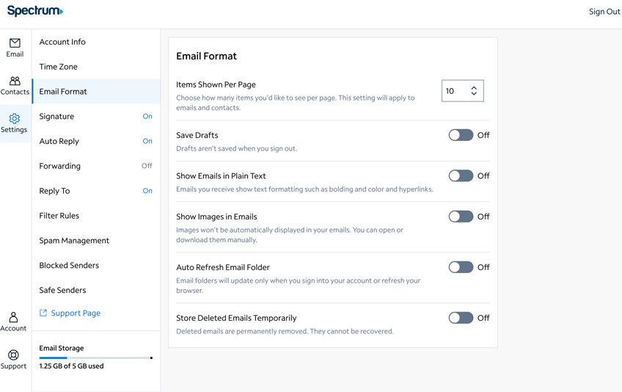Open the Account person icon
The width and height of the screenshot is (622, 392).
tap(13, 318)
